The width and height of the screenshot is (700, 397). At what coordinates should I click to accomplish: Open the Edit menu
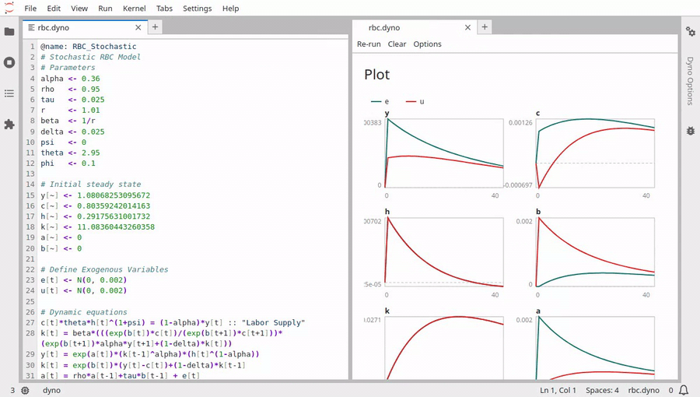pyautogui.click(x=54, y=9)
